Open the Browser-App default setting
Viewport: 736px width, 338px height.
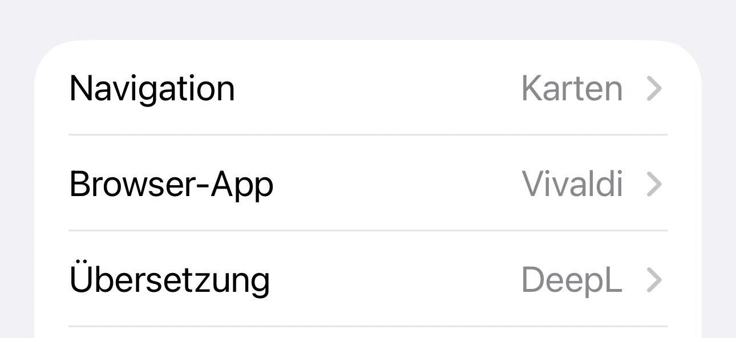point(368,184)
